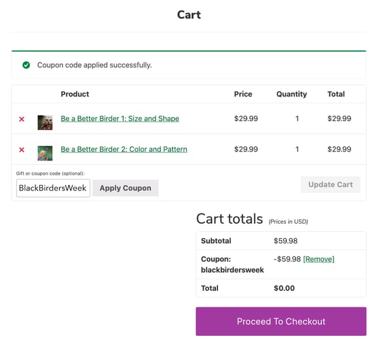Remove the blackbirdersweek coupon
The height and width of the screenshot is (342, 375).
(x=319, y=259)
